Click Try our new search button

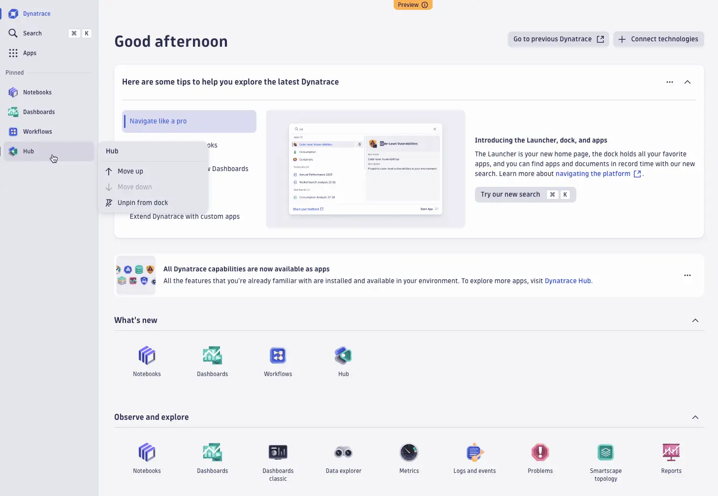[525, 195]
